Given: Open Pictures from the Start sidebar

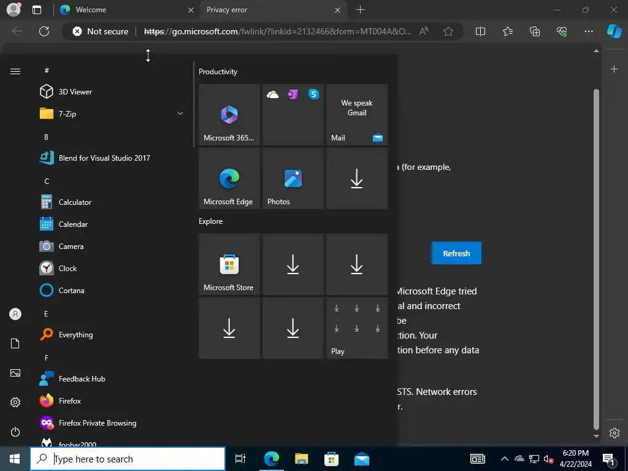Looking at the screenshot, I should click(x=15, y=373).
